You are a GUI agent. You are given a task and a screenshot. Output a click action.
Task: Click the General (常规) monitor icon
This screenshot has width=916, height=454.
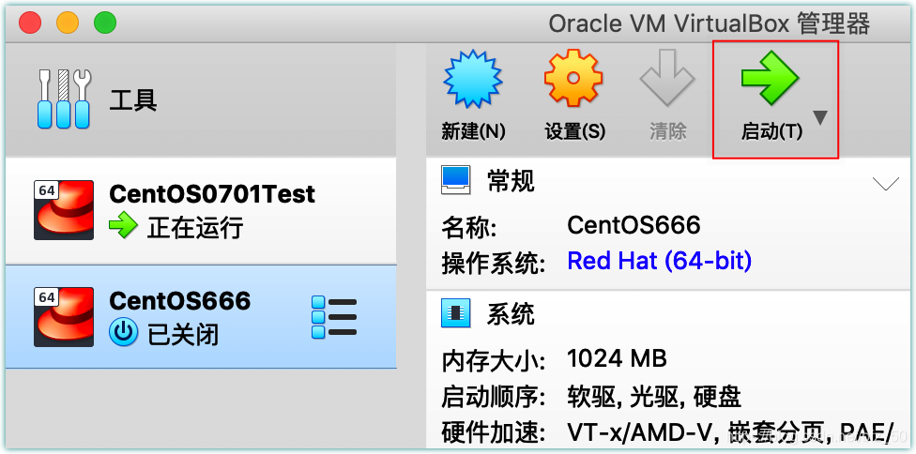(x=456, y=181)
